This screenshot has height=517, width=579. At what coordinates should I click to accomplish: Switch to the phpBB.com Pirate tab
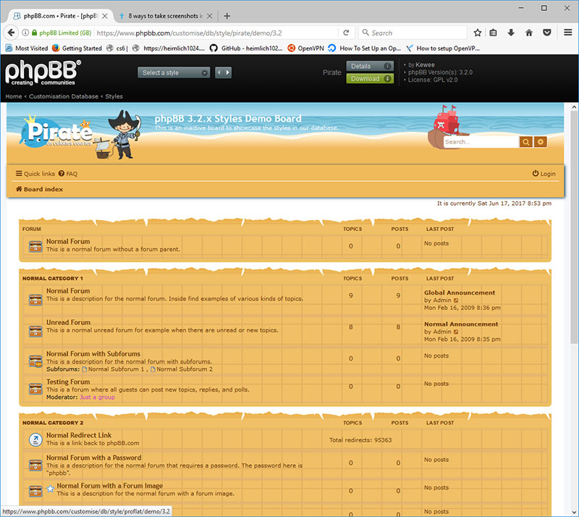coord(60,16)
